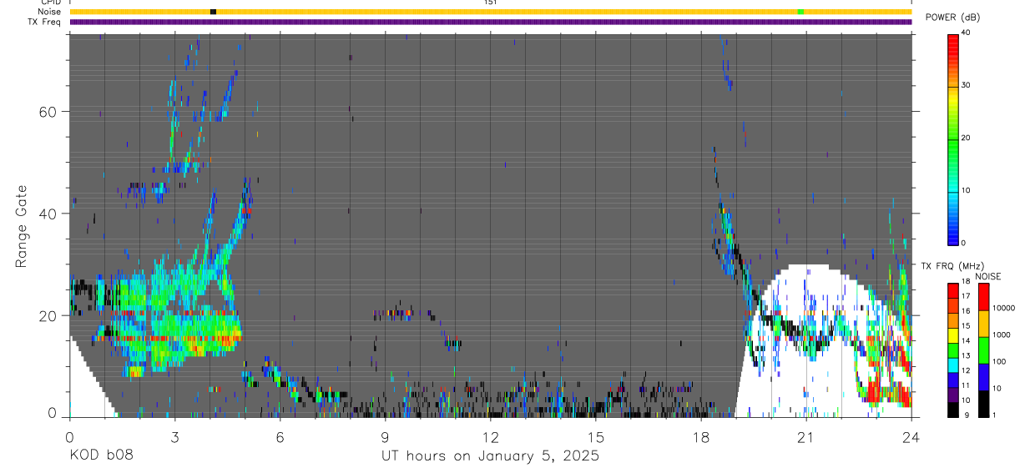Screen dimensions: 1025x473
Task: Click the '6' tick on UT hours axis
Action: pyautogui.click(x=280, y=436)
